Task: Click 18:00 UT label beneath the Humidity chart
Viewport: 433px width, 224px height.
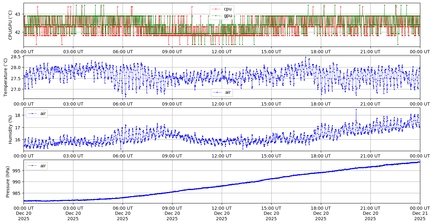Action: click(x=321, y=156)
